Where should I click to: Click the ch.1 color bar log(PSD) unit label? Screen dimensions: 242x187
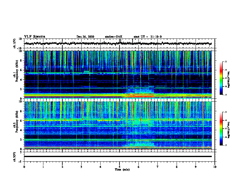coord(229,79)
